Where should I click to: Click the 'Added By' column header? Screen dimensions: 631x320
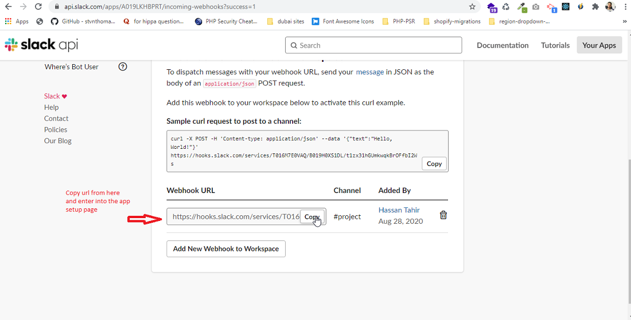click(395, 190)
